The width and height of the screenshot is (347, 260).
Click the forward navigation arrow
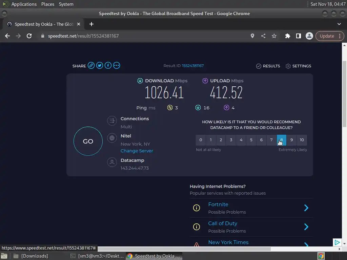click(18, 36)
